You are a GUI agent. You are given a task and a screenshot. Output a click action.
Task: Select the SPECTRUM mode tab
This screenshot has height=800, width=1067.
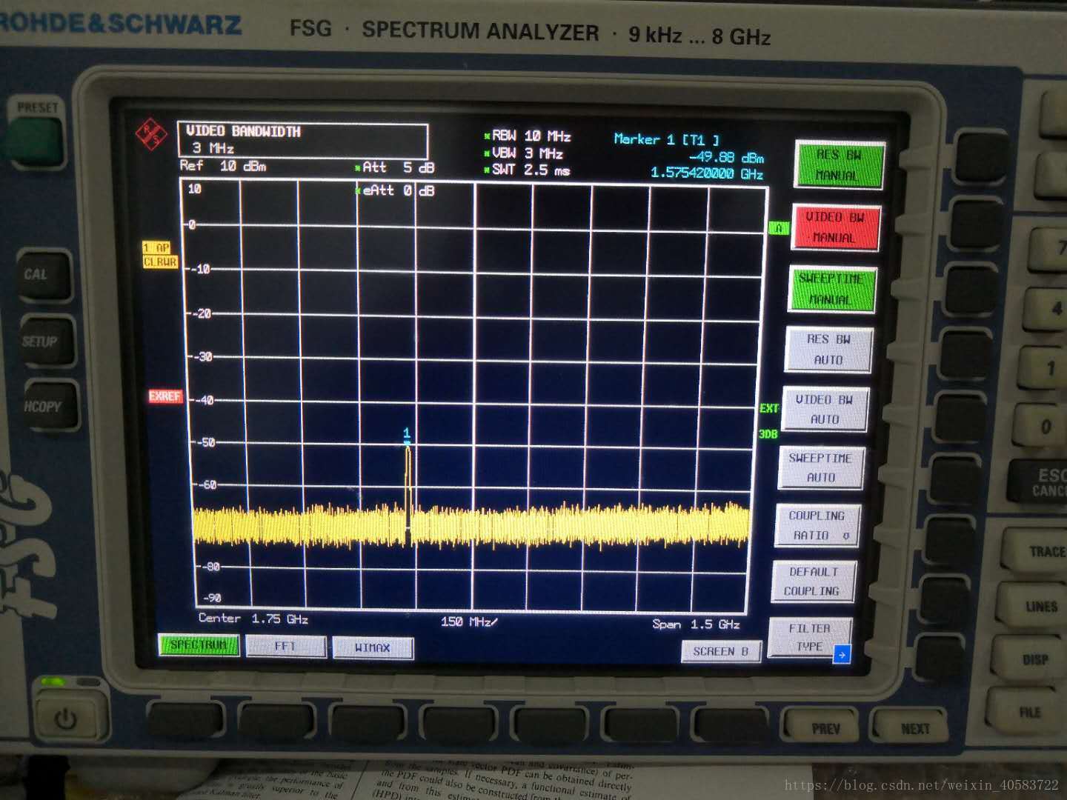tap(199, 645)
